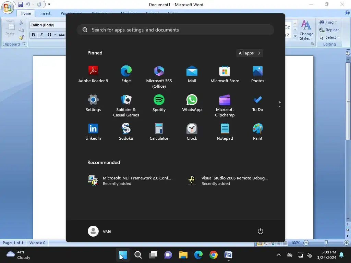Click Zoom In plus button in Word
Screen dimensions: 351x263
(x=346, y=243)
